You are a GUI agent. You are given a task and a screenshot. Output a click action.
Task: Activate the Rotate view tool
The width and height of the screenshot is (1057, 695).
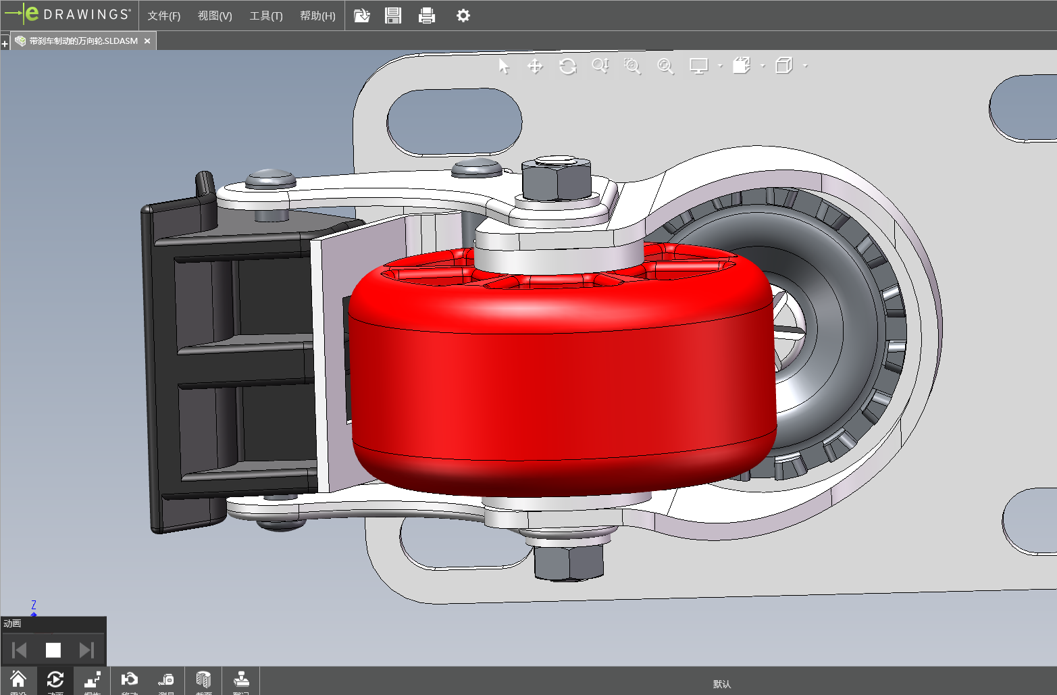click(x=567, y=66)
